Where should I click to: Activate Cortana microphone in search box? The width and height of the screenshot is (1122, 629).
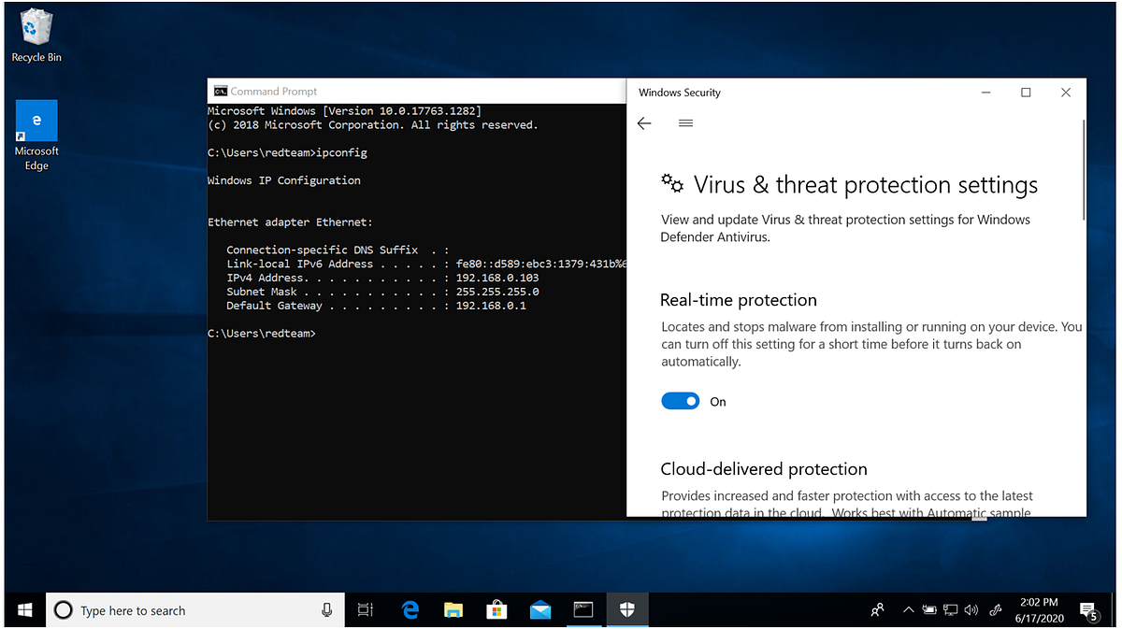pyautogui.click(x=326, y=610)
